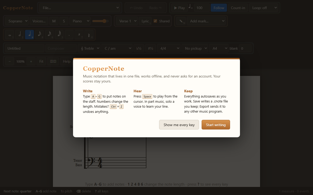Toggle the triplet button
This screenshot has height=195, width=313.
coord(79,34)
